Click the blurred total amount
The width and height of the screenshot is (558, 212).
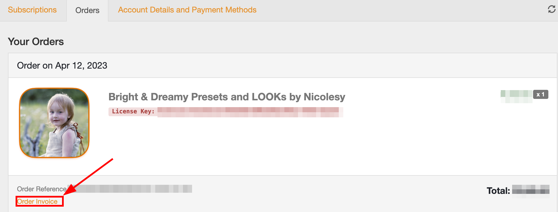531,191
